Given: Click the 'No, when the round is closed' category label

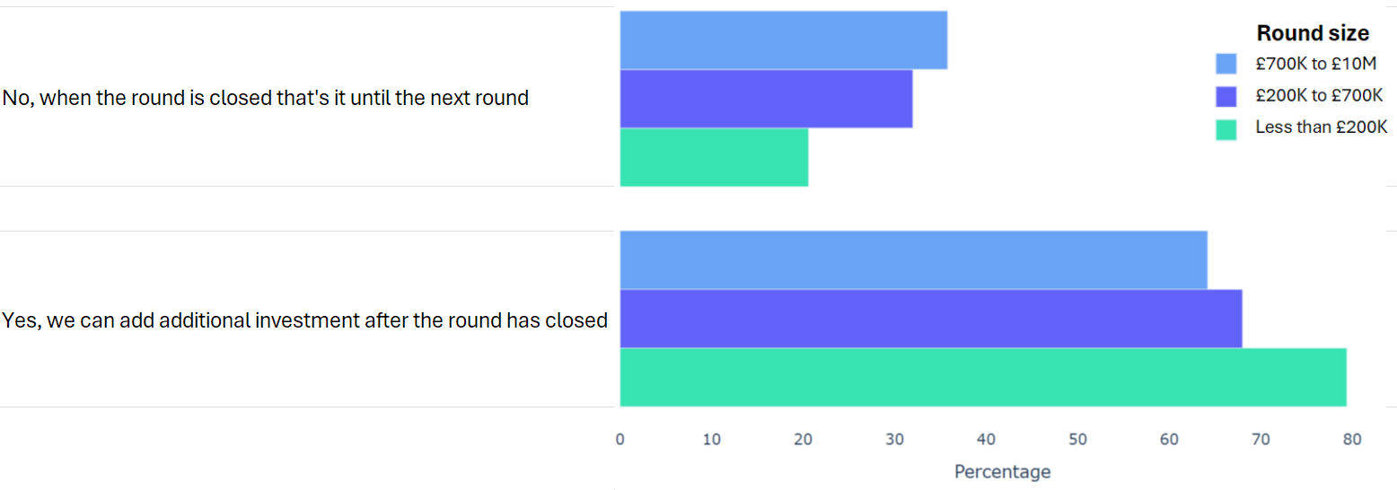Looking at the screenshot, I should click(266, 98).
